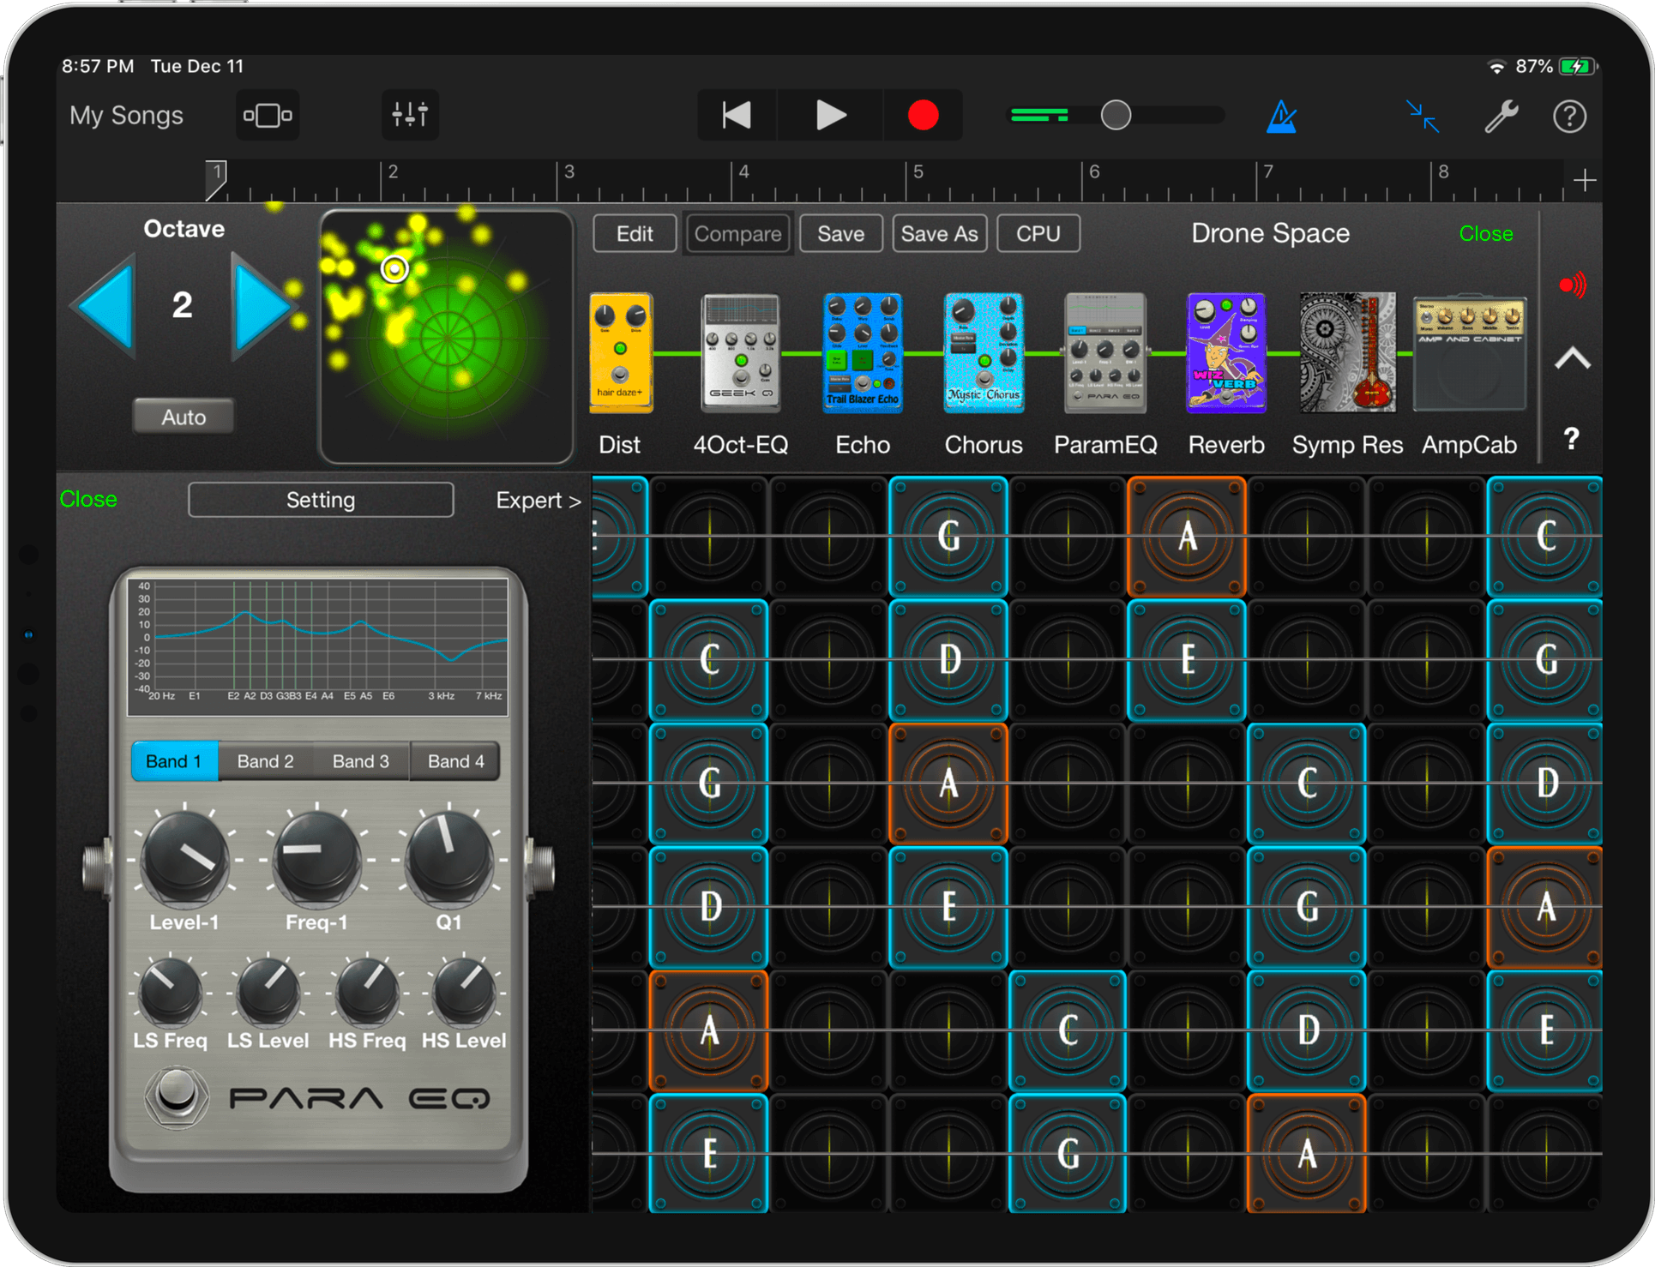Toggle the metronome icon

[1281, 116]
